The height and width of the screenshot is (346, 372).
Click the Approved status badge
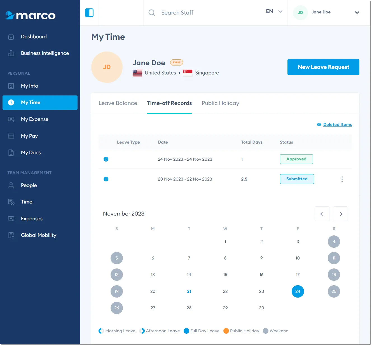[x=296, y=159]
